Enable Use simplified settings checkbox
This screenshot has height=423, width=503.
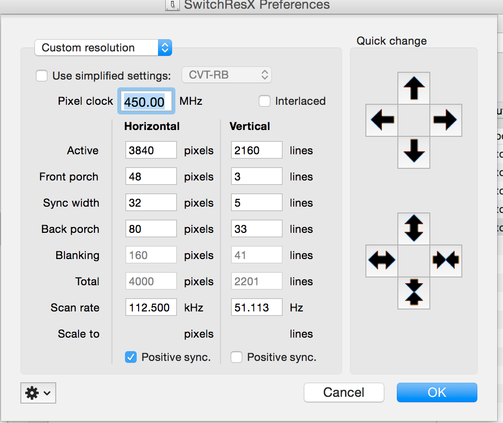pos(42,76)
